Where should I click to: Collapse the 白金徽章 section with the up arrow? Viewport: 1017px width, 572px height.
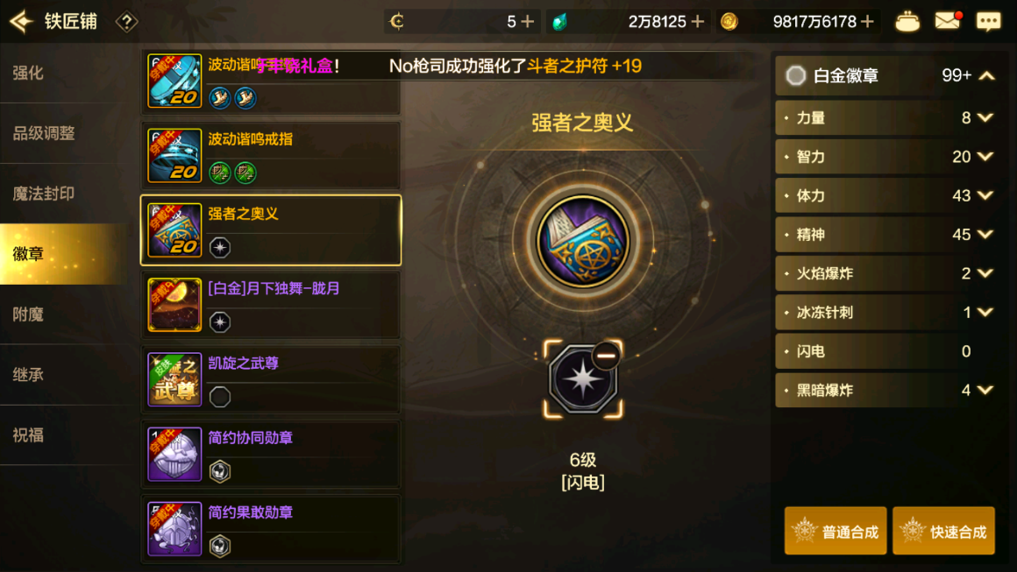[x=986, y=76]
